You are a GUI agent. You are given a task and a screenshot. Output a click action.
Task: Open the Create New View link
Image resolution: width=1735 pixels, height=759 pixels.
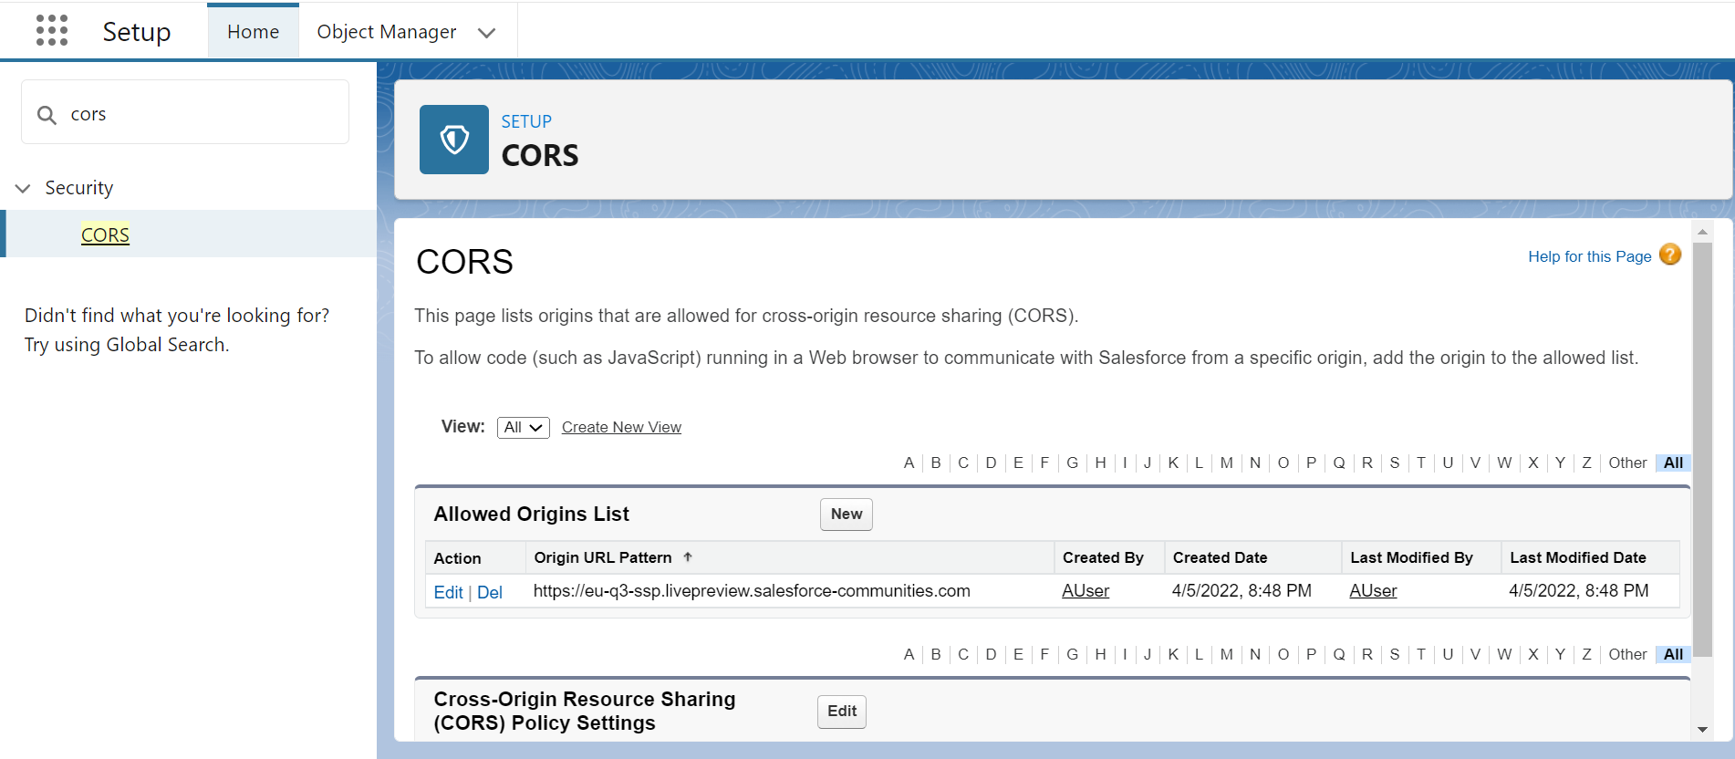(x=621, y=427)
